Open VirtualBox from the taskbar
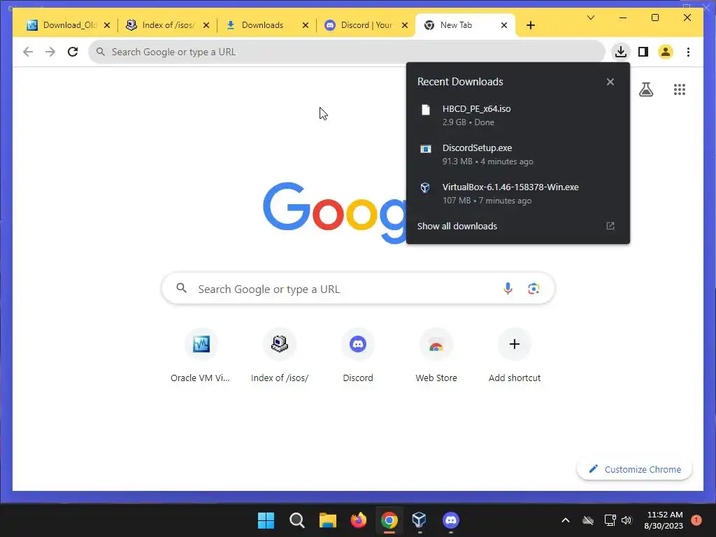716x537 pixels. [x=420, y=520]
